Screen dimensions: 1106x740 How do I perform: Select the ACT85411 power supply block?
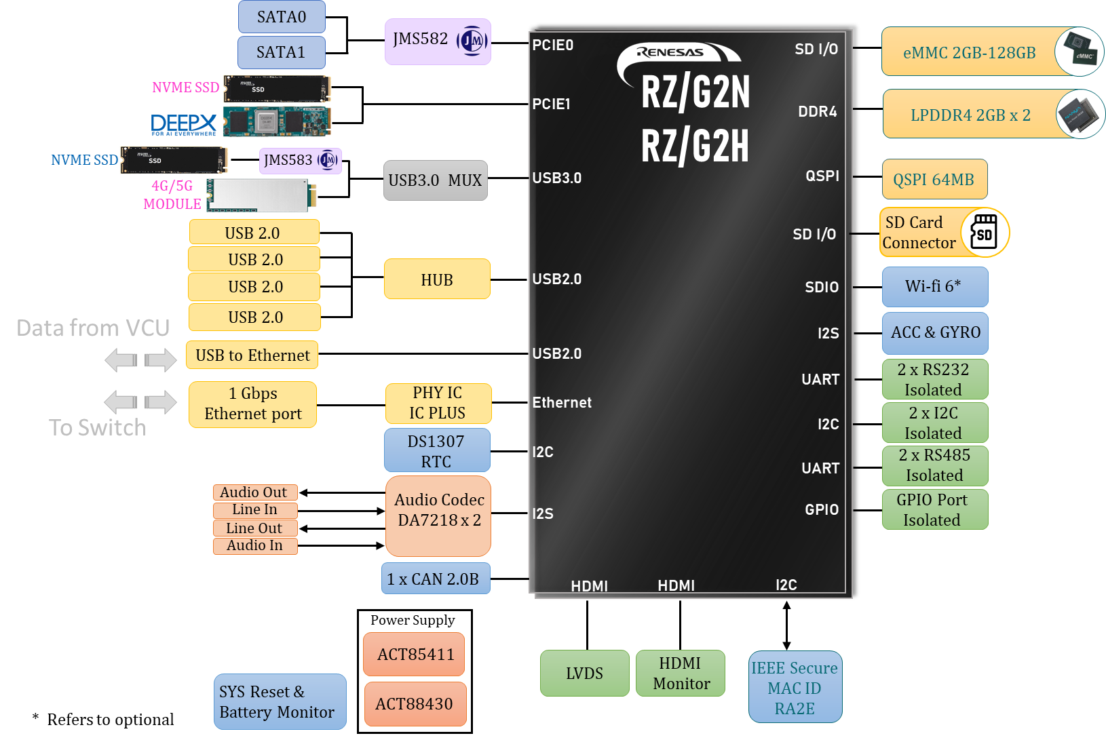[414, 655]
